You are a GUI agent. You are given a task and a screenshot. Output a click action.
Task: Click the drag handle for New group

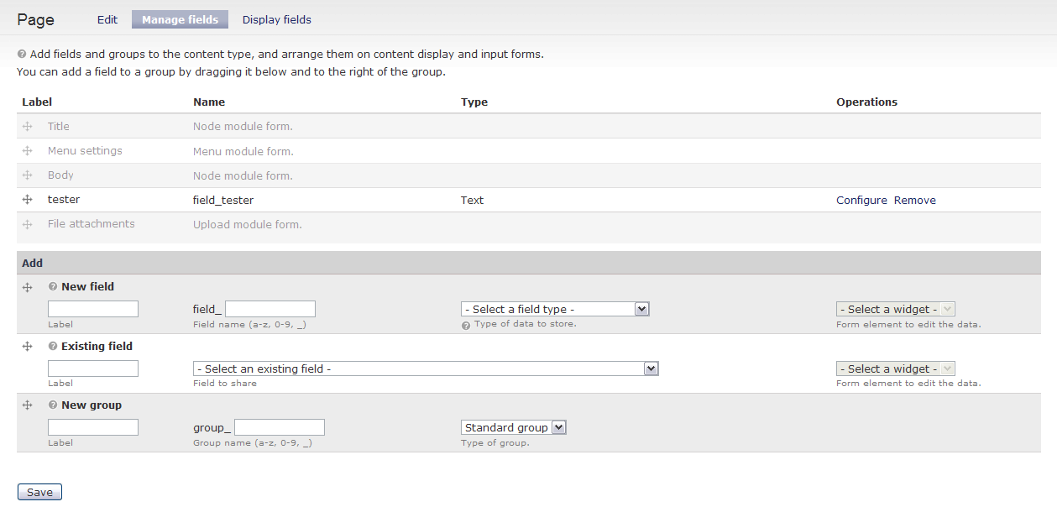coord(27,405)
